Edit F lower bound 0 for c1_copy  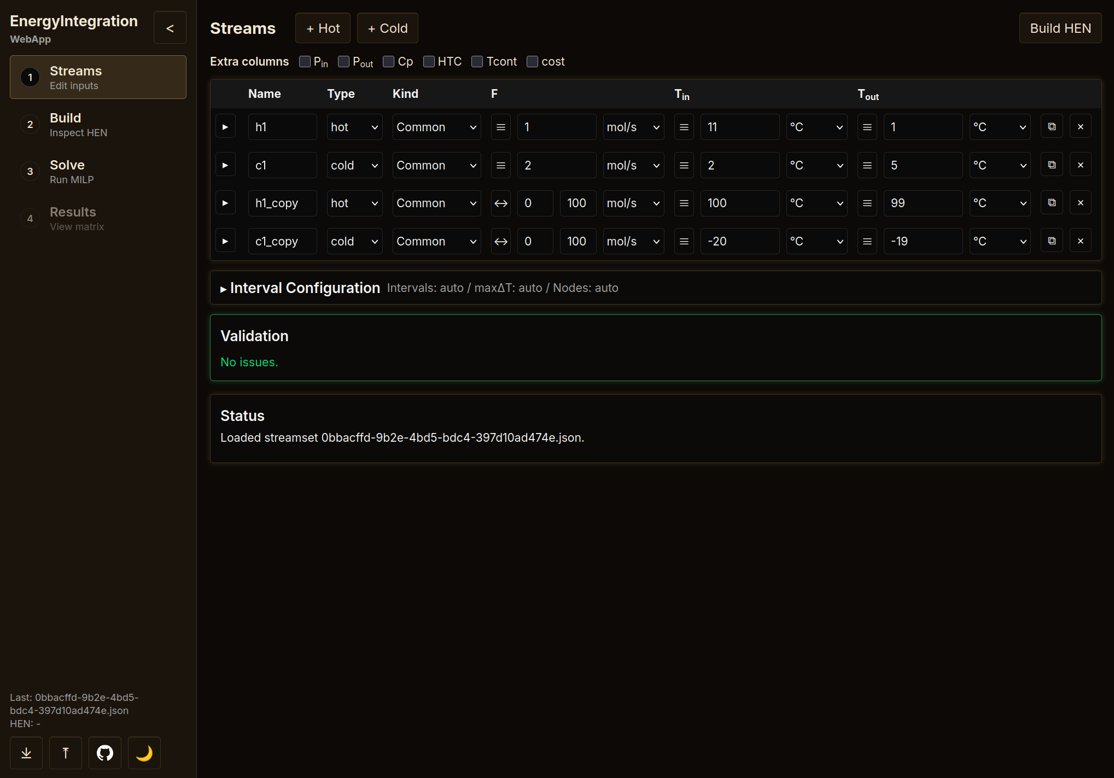(535, 241)
